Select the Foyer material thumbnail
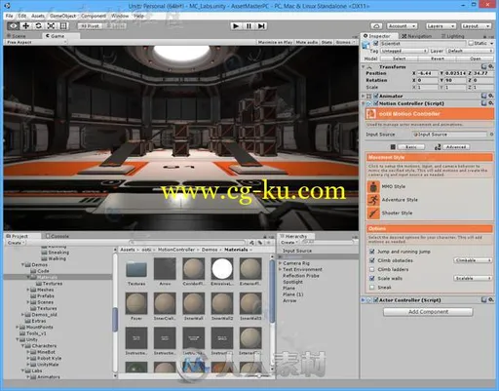499x391 pixels. coord(136,303)
